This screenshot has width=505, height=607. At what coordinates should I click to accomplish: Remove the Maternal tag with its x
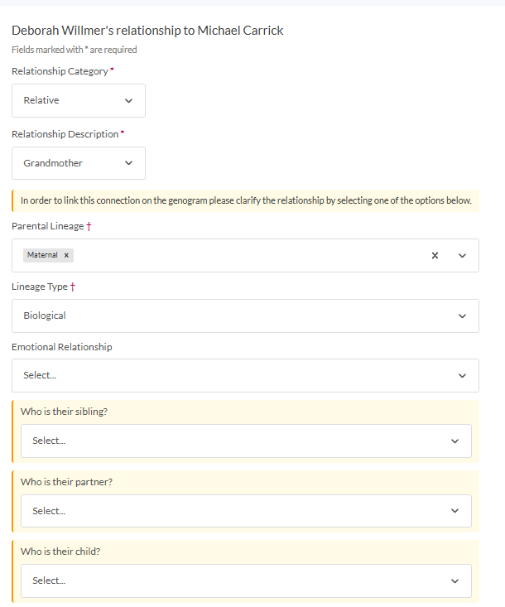[66, 255]
